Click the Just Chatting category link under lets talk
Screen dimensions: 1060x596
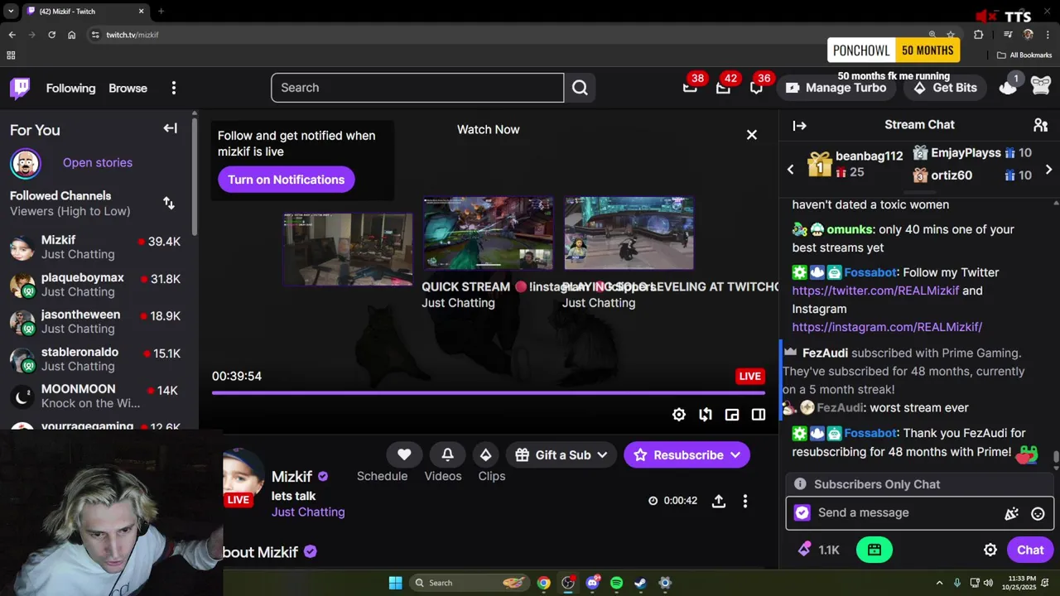click(x=308, y=512)
